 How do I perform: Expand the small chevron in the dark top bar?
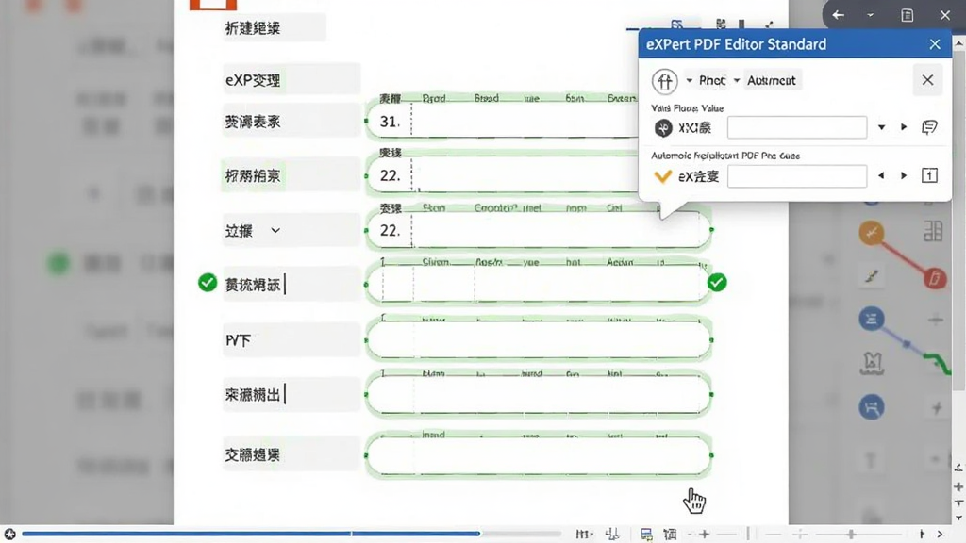(870, 15)
